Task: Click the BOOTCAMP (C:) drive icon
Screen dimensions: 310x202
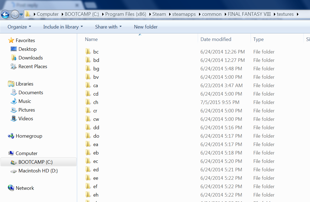Action: coord(14,162)
